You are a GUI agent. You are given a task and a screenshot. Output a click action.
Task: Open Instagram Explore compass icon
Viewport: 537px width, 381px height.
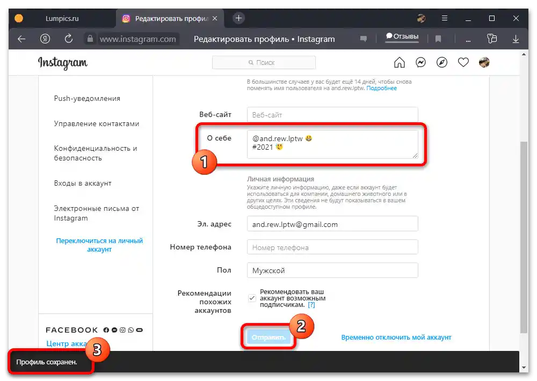coord(442,62)
